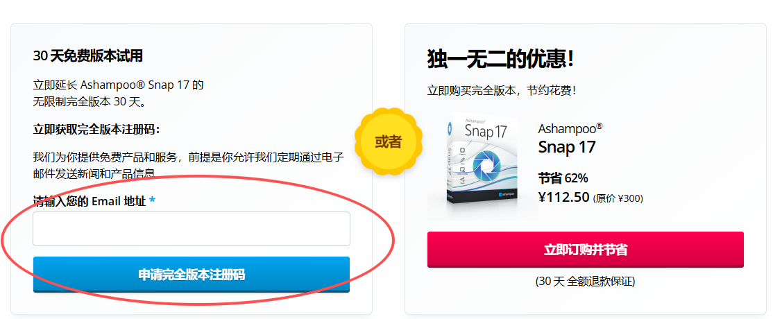
Task: Select the 请输入您的 Email 地址 label
Action: [x=90, y=202]
